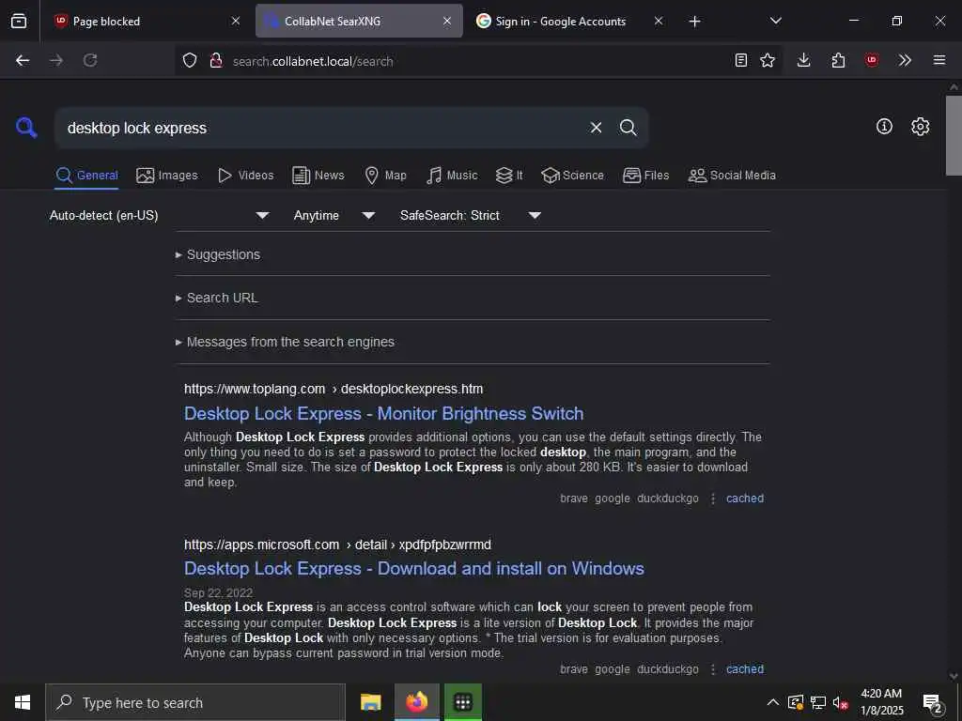Click inside the desktop lock express search field
The height and width of the screenshot is (721, 962).
click(x=319, y=128)
